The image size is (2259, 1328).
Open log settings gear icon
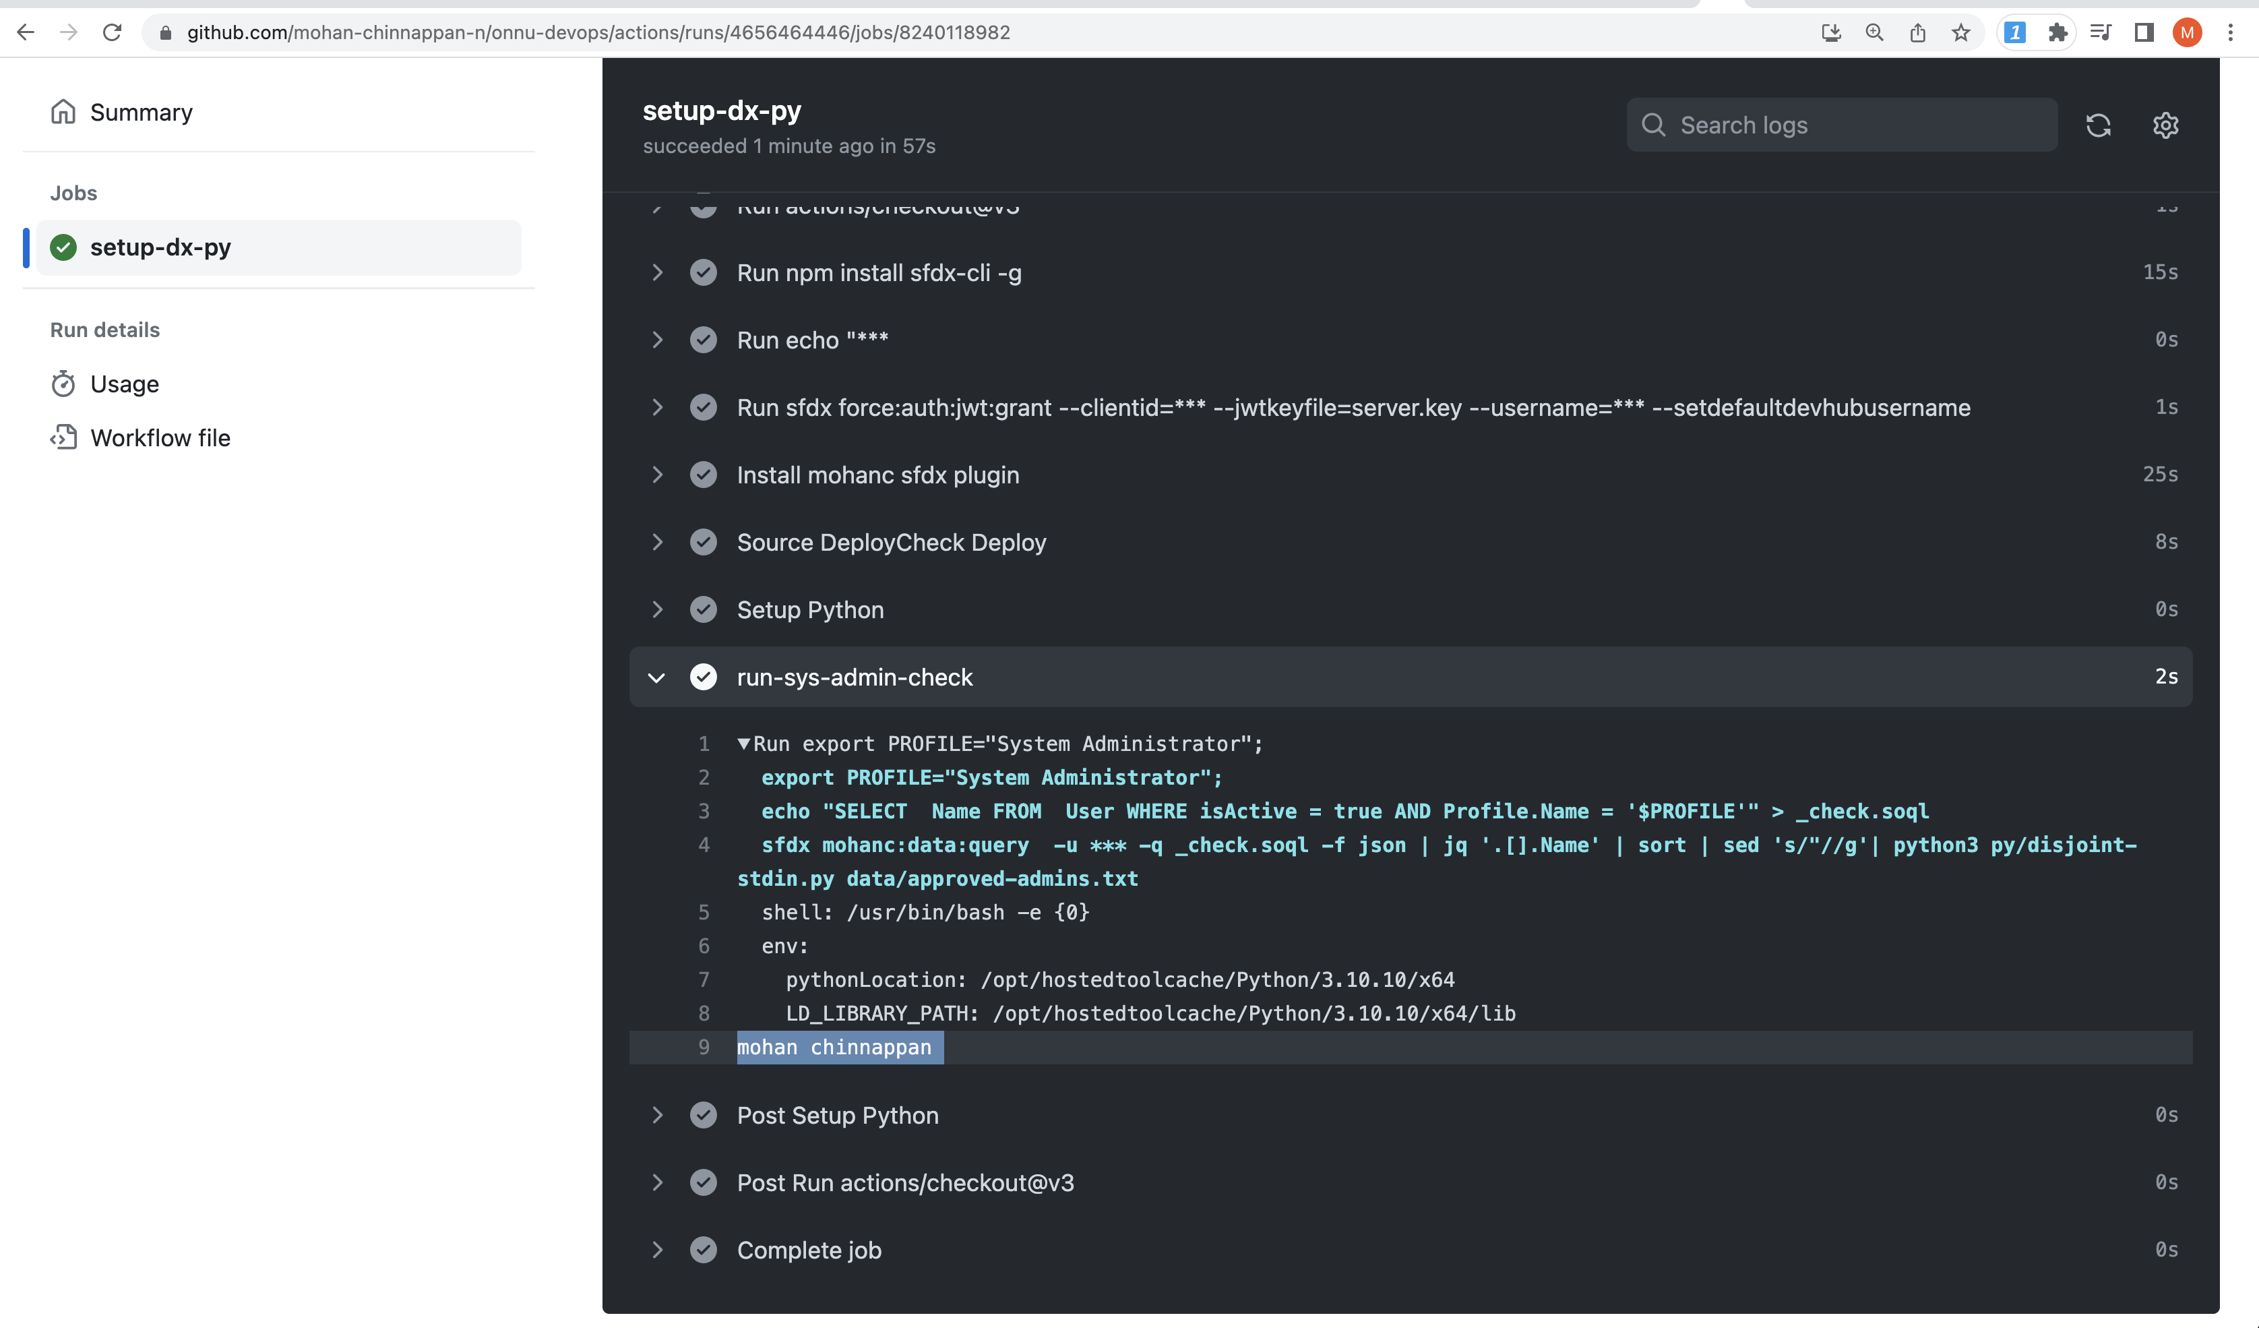click(x=2166, y=125)
